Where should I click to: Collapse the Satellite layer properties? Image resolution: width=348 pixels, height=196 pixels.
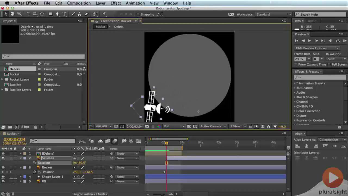point(21,158)
